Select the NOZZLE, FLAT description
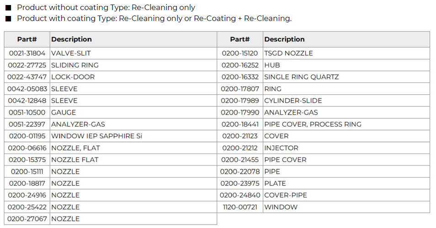The width and height of the screenshot is (436, 228). click(x=75, y=148)
